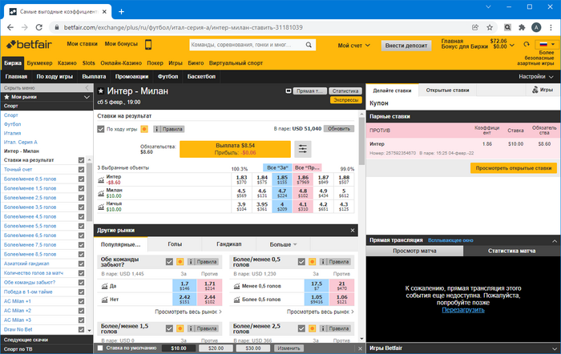The height and width of the screenshot is (354, 561).
Task: Collapse sidebar with Скрыть меню
Action: click(46, 88)
